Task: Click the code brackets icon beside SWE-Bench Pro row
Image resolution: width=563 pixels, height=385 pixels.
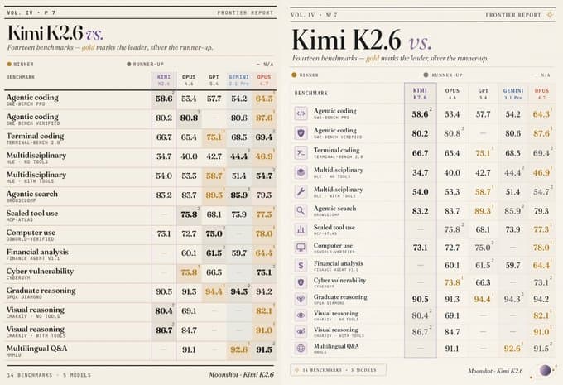Action: (x=301, y=113)
